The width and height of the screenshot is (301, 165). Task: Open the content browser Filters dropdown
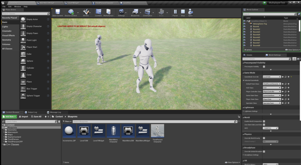pos(67,121)
